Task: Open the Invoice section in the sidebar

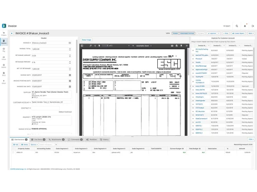Action: pyautogui.click(x=4, y=42)
